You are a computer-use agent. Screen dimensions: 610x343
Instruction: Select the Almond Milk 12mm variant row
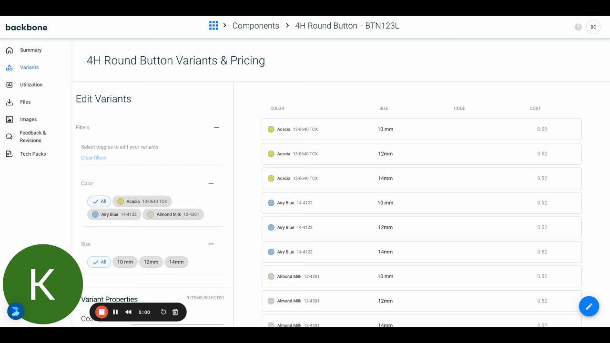point(421,301)
